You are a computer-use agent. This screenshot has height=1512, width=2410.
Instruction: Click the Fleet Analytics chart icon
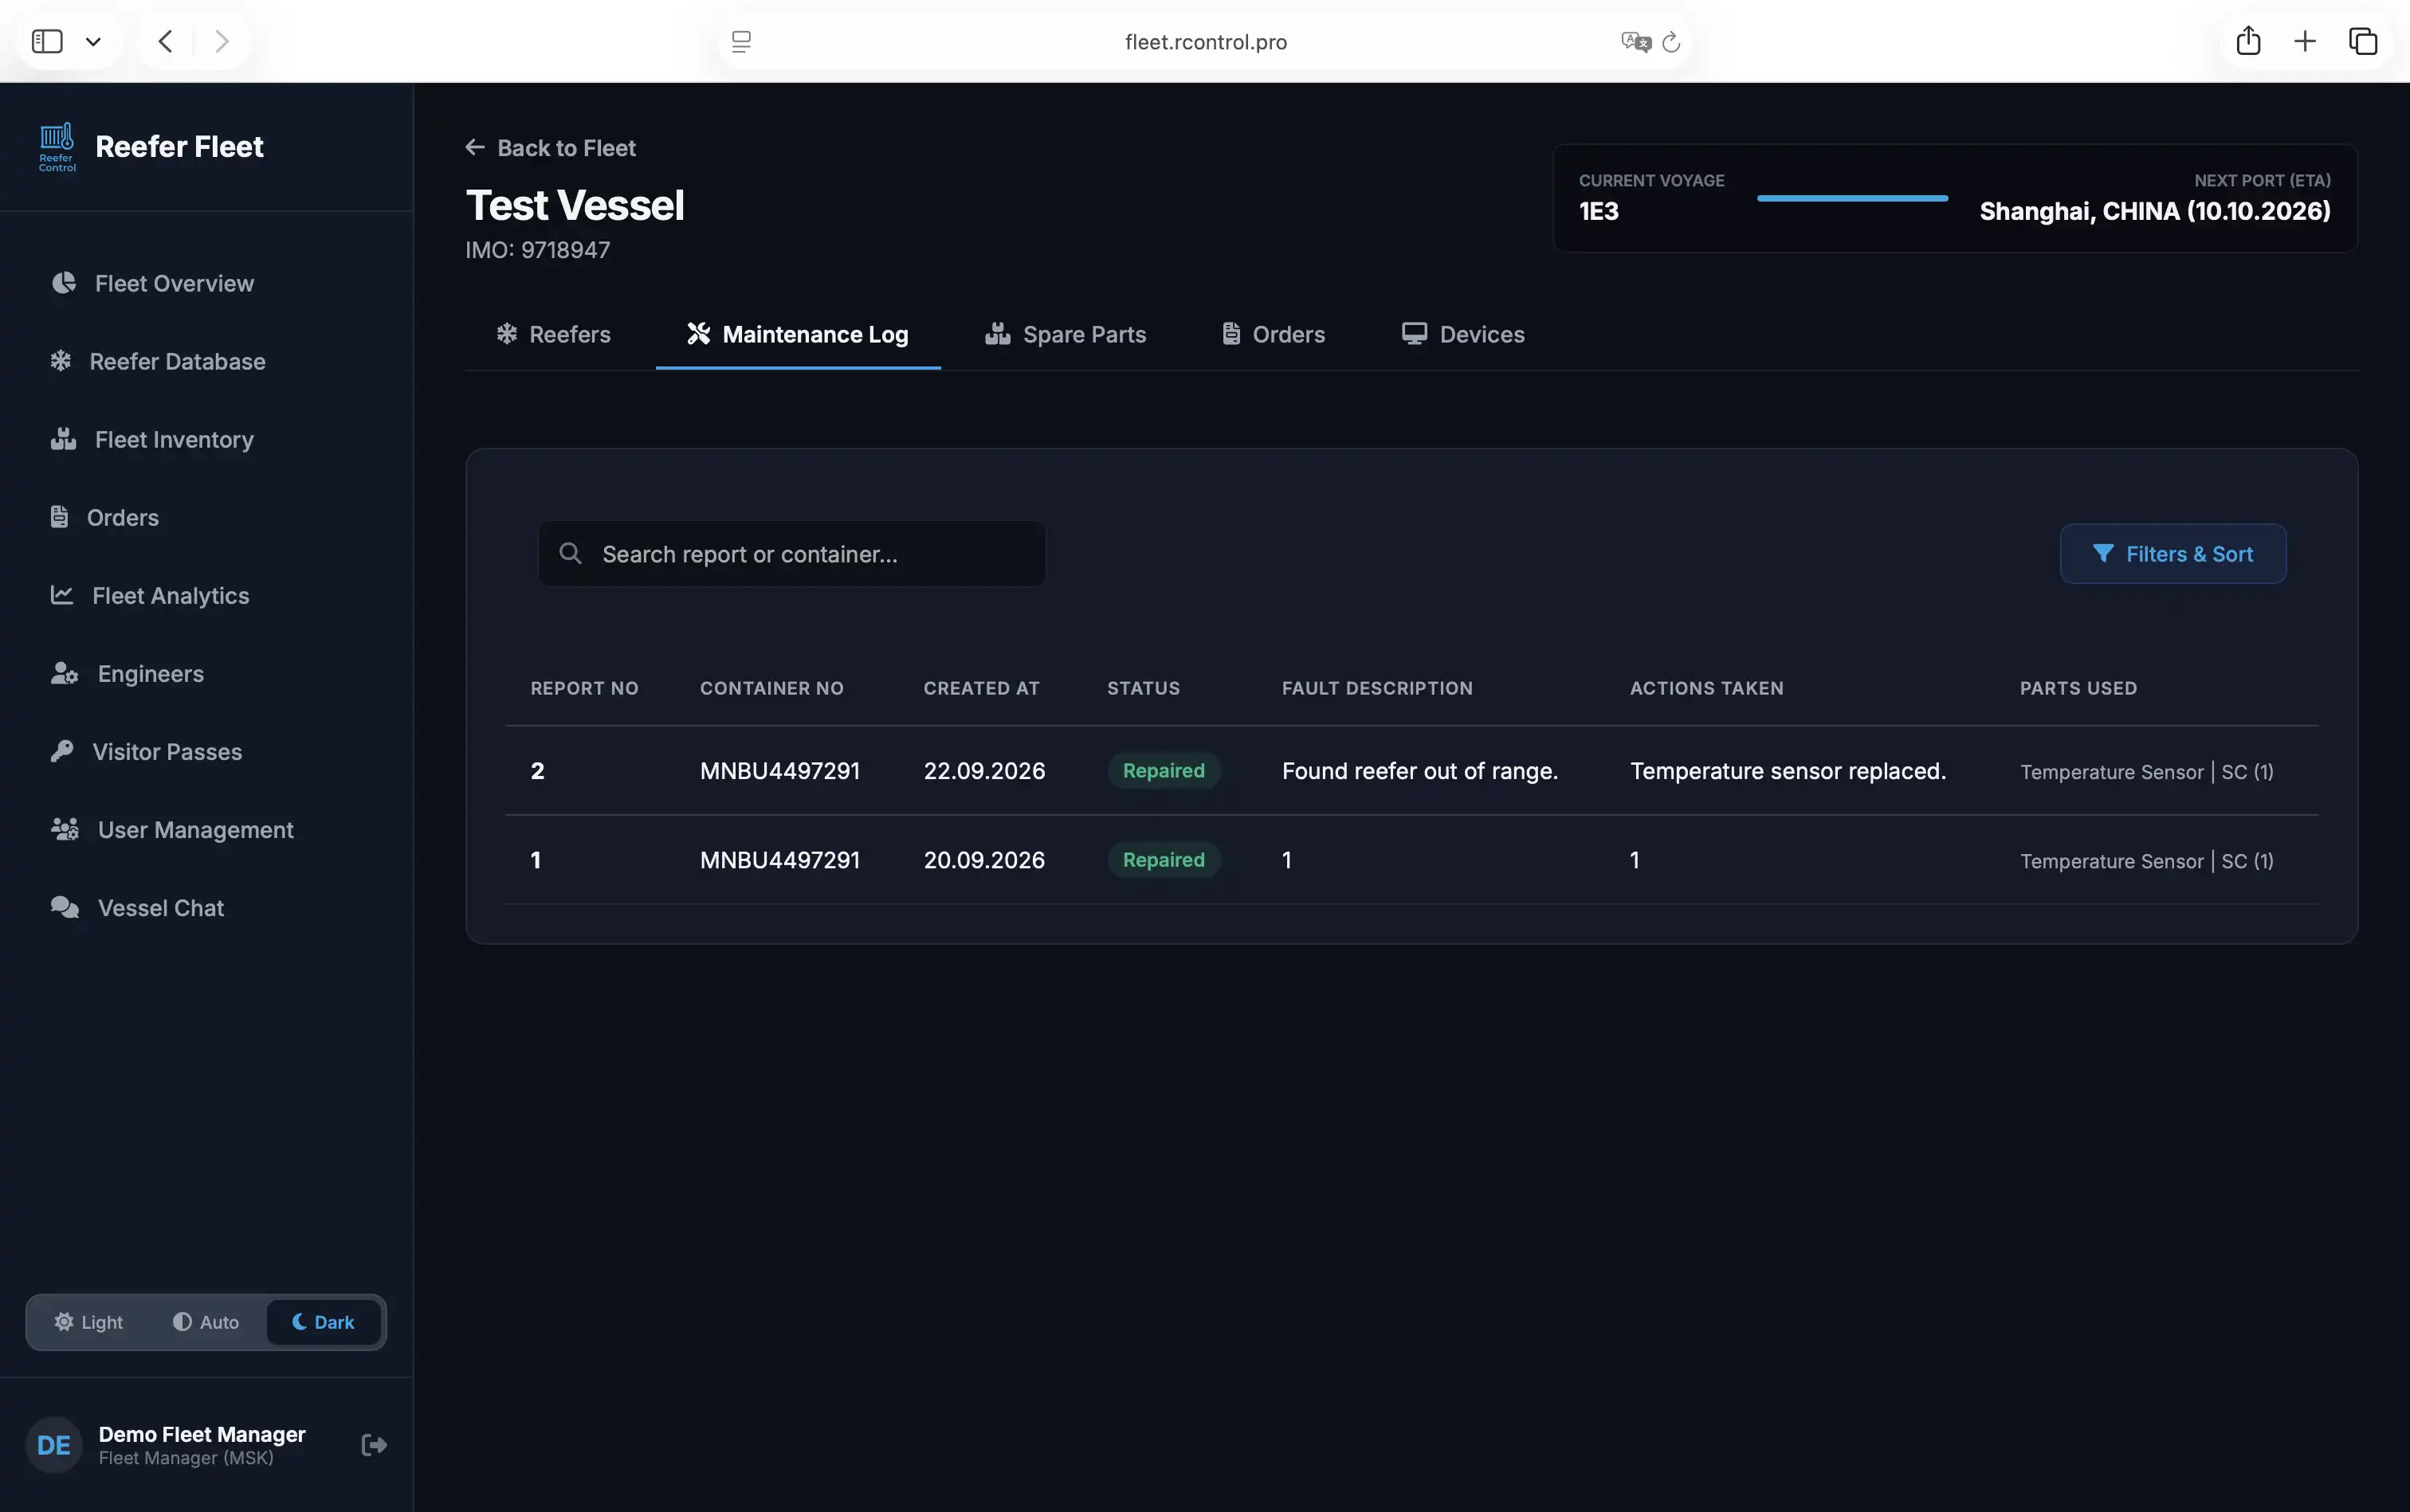click(62, 595)
